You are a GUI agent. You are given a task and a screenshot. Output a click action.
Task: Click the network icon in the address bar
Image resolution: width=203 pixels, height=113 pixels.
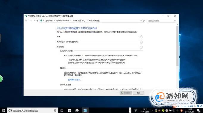41,21
